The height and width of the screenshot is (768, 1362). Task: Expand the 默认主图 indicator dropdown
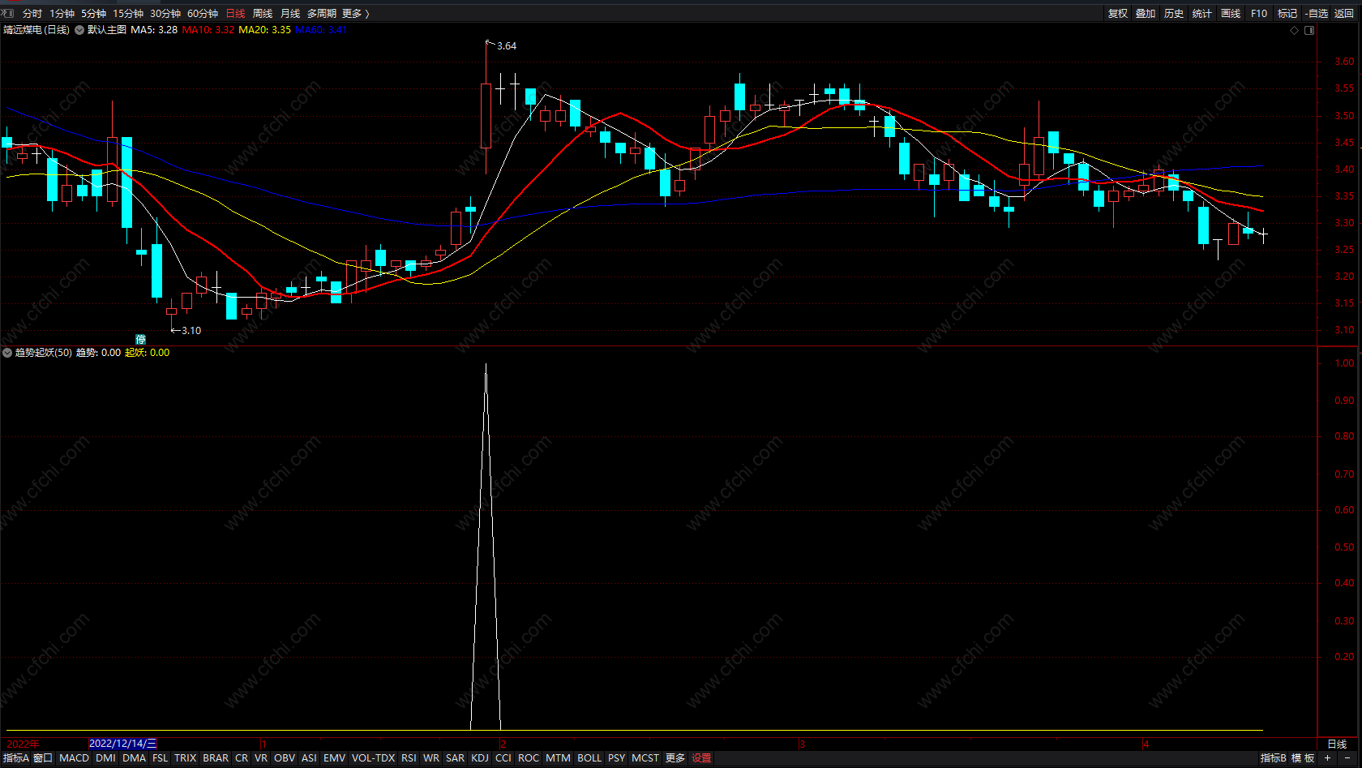(79, 30)
